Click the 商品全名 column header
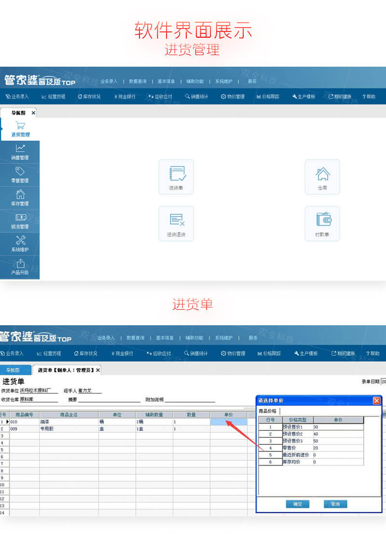Screen dimensions: 386x534 pyautogui.click(x=69, y=415)
